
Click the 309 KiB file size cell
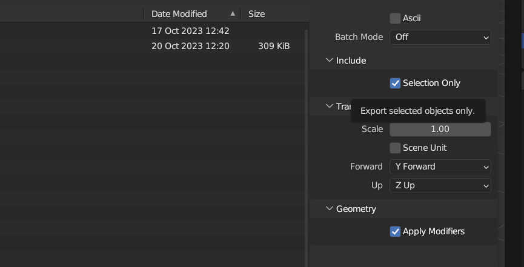click(274, 46)
